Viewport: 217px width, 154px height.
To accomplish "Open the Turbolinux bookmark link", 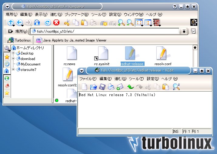I will point(19,40).
